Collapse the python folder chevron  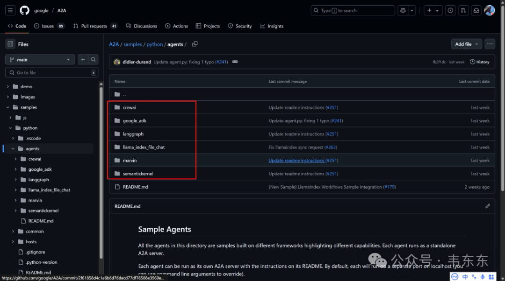(x=10, y=128)
